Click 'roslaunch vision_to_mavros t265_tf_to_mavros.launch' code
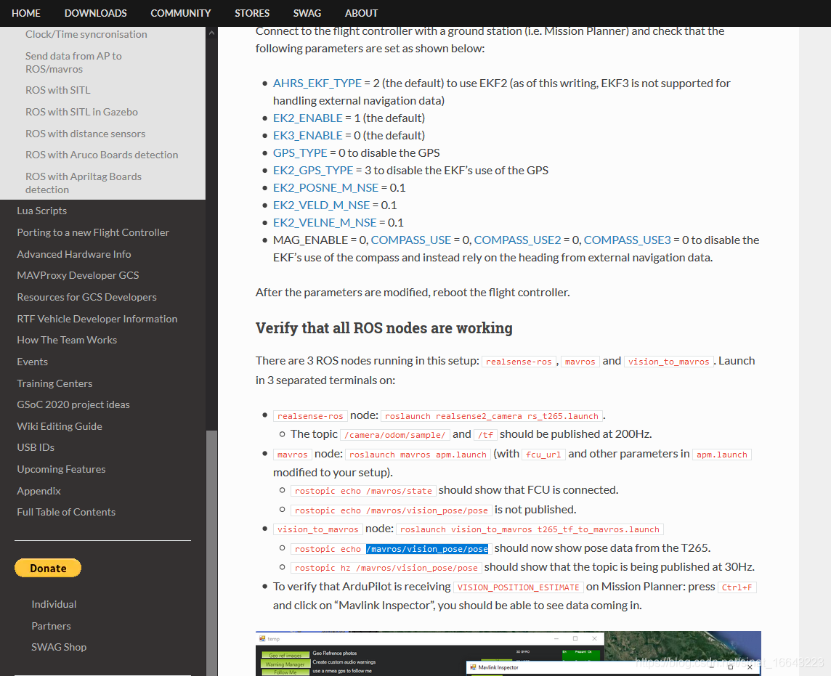The image size is (831, 676). pos(530,529)
